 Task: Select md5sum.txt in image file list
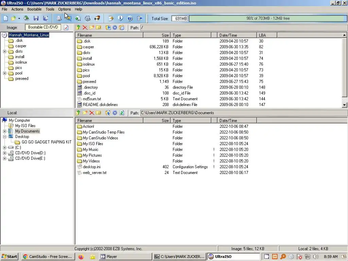tap(92, 99)
